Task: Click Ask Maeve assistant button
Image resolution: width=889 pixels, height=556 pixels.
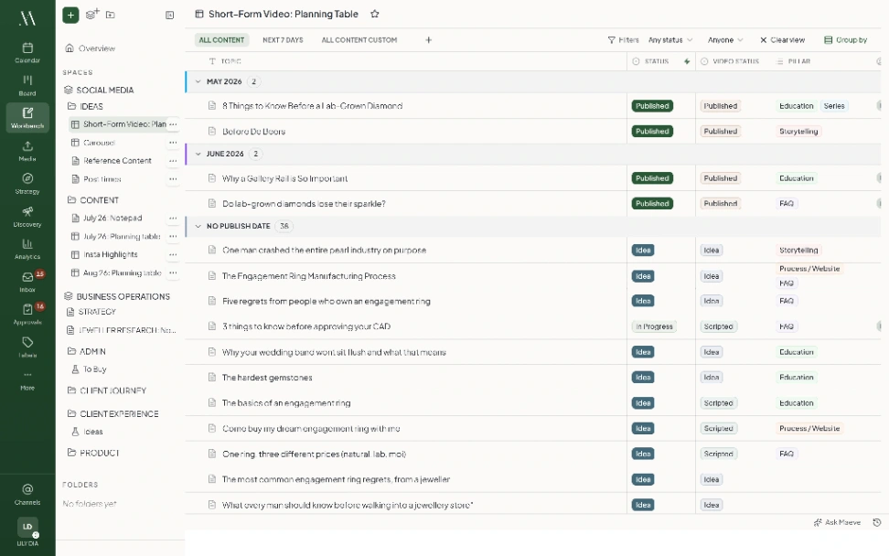Action: (838, 522)
